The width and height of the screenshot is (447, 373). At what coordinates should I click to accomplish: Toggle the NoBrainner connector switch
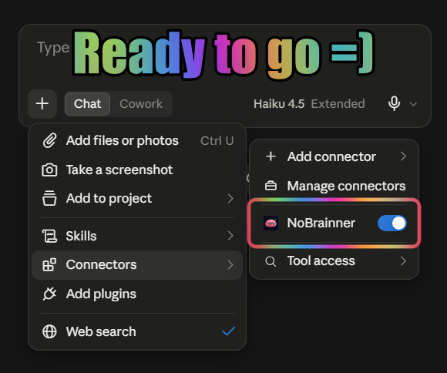(392, 223)
